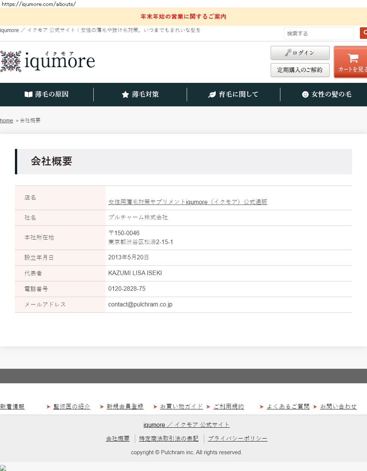The image size is (367, 471).
Task: Click the iqumore flower logo
Action: point(11,61)
